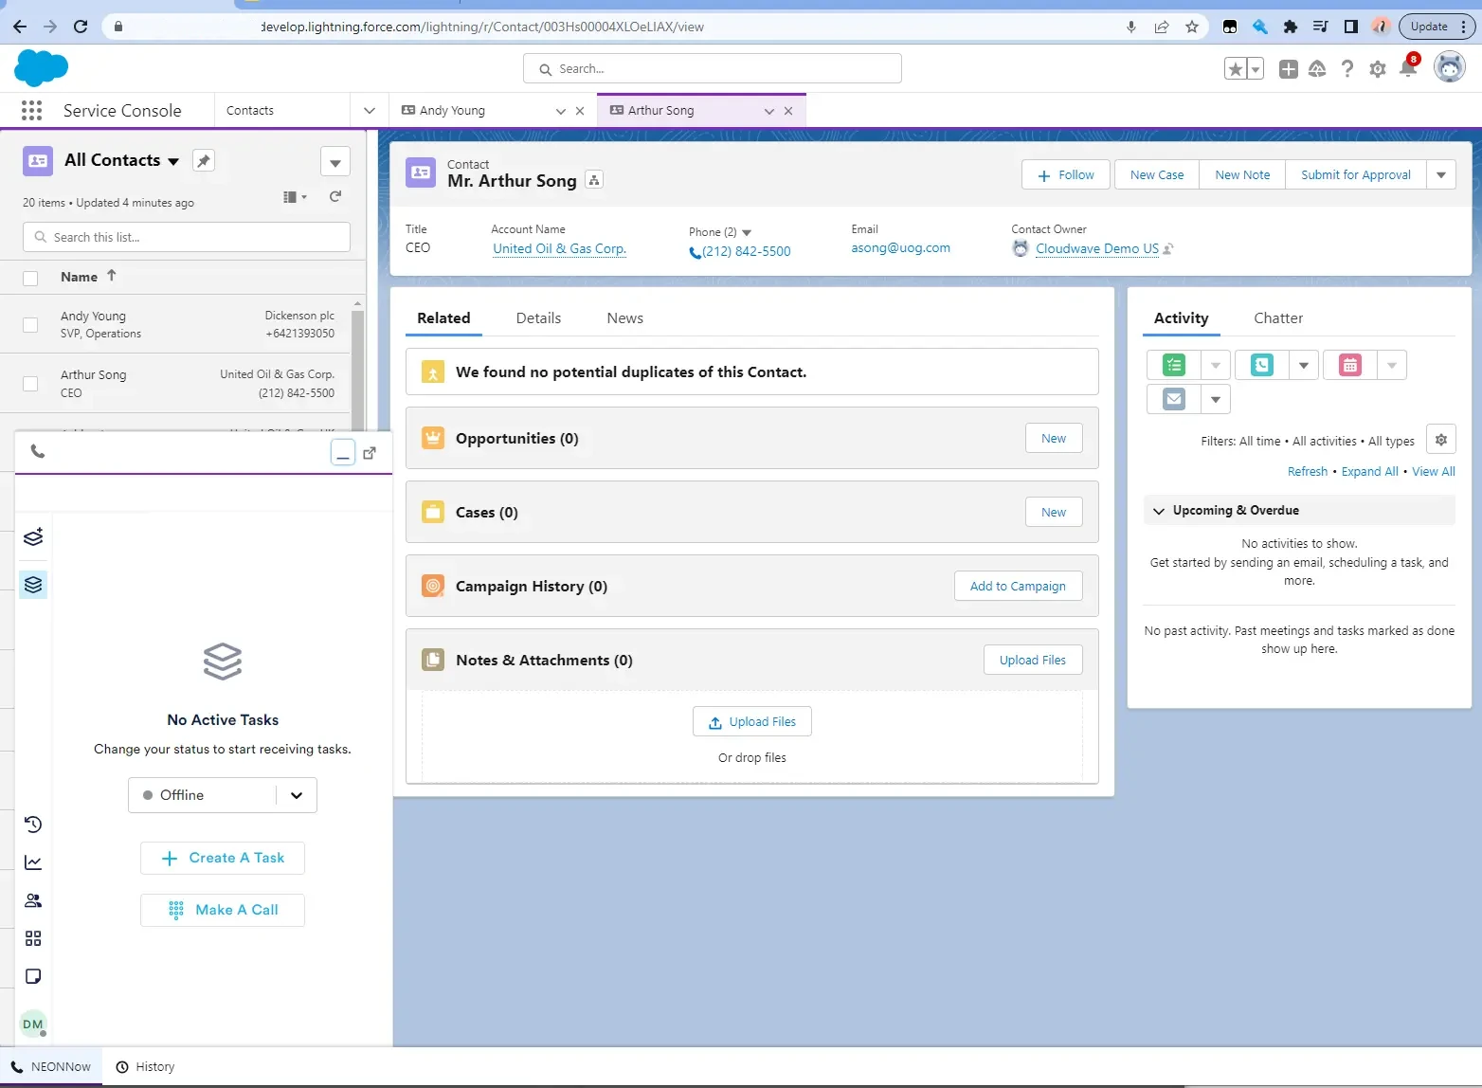Switch to the Details tab
Viewport: 1482px width, 1088px height.
pos(538,318)
